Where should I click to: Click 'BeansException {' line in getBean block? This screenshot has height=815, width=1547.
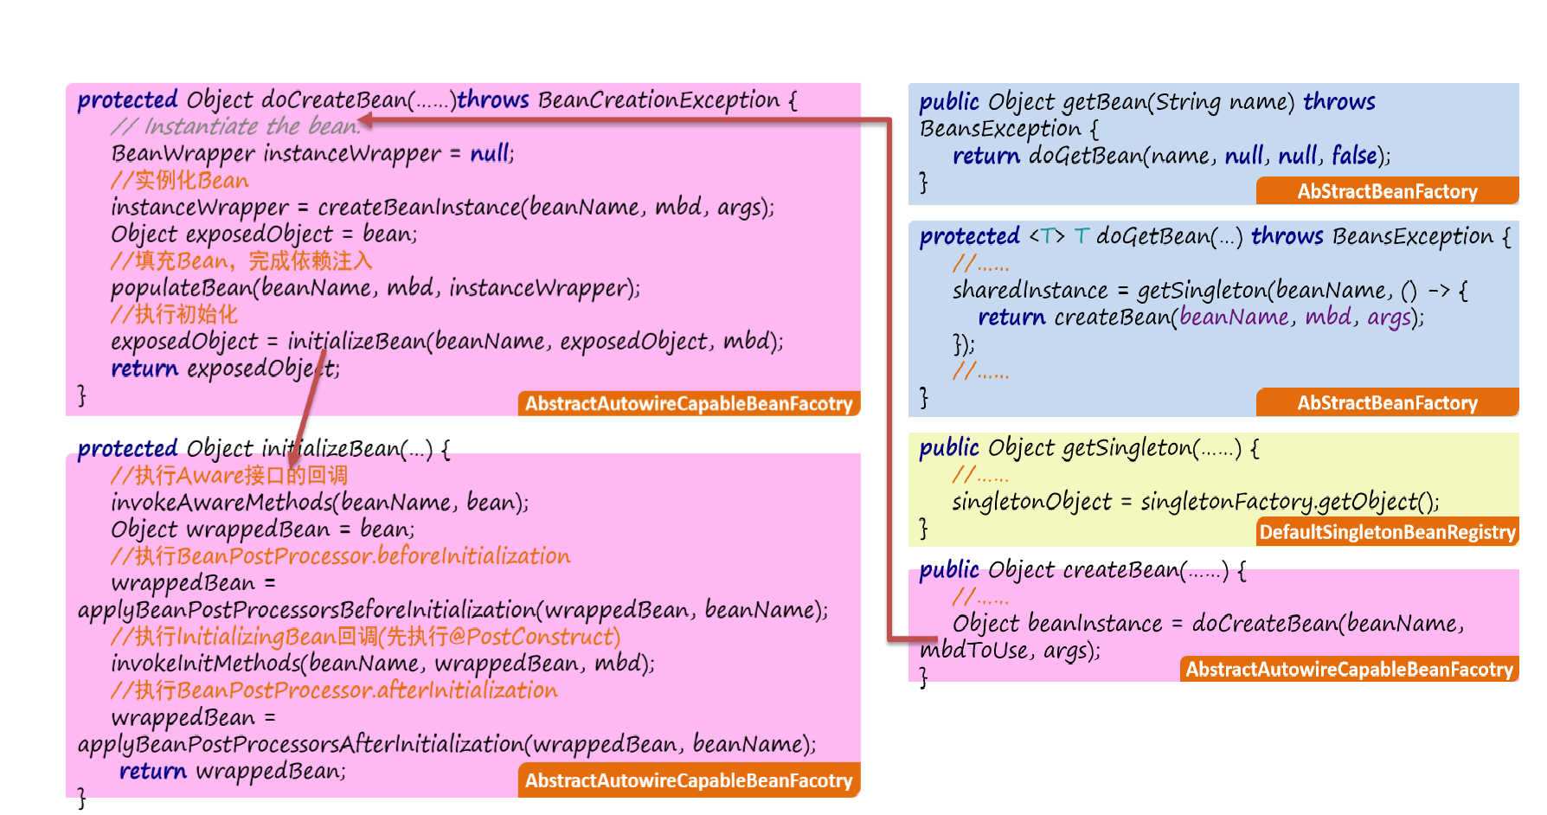[x=1009, y=129]
